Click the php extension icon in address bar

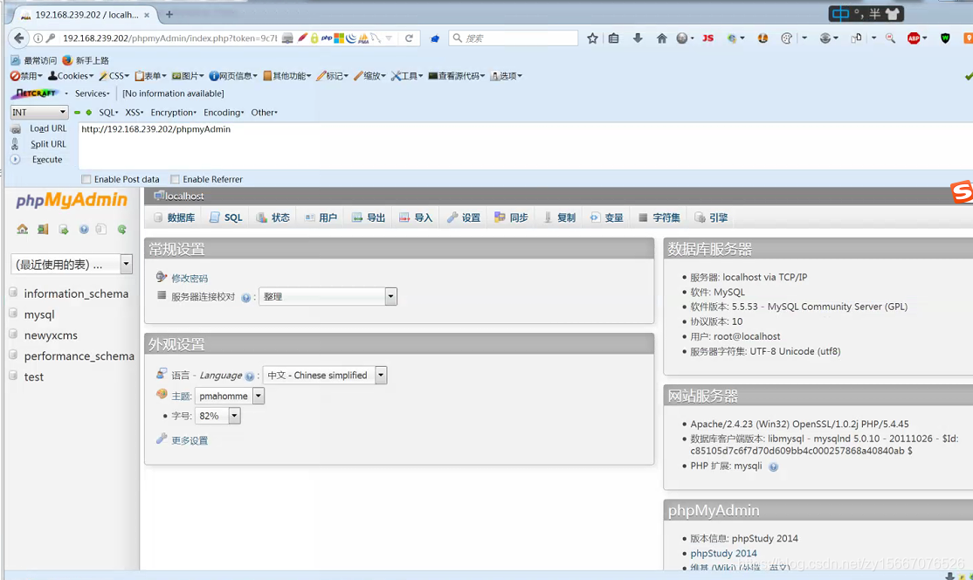click(x=327, y=38)
